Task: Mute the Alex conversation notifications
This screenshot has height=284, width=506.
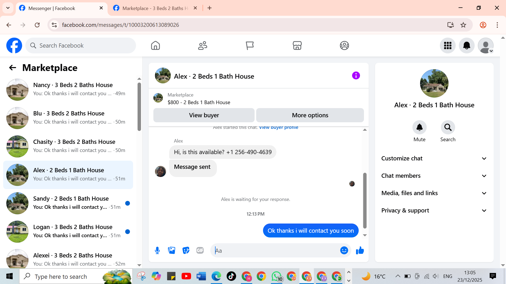Action: 419,128
